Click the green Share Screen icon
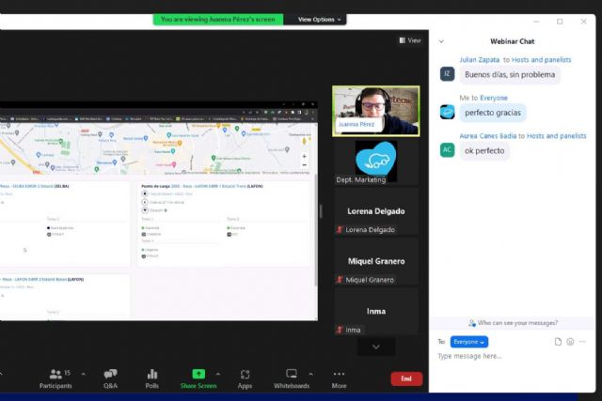This screenshot has height=401, width=602. click(x=198, y=374)
